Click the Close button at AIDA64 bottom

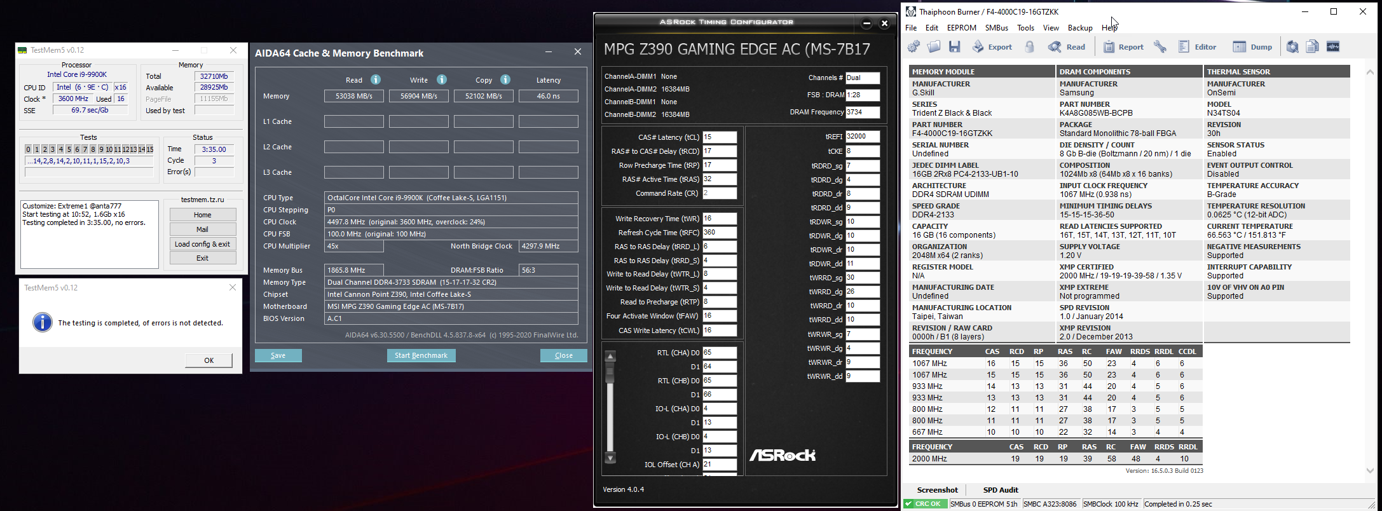[x=564, y=355]
